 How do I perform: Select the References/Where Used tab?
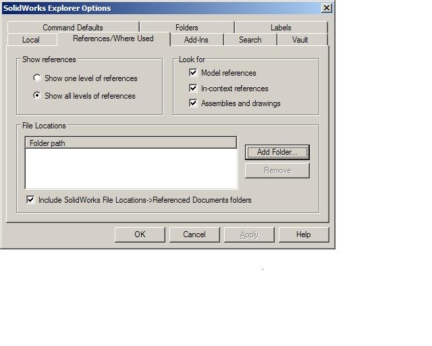(x=113, y=39)
